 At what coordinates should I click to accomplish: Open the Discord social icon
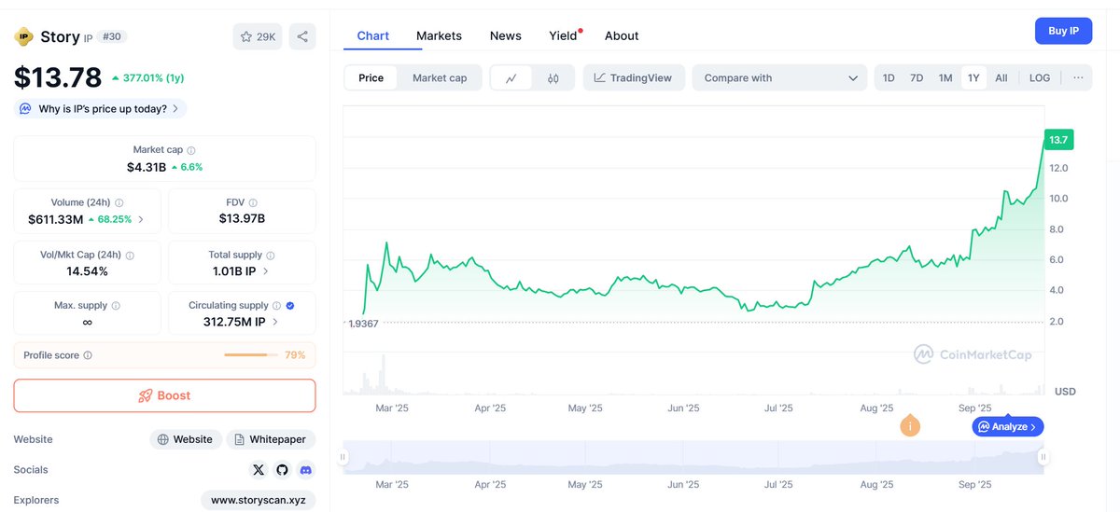point(306,470)
